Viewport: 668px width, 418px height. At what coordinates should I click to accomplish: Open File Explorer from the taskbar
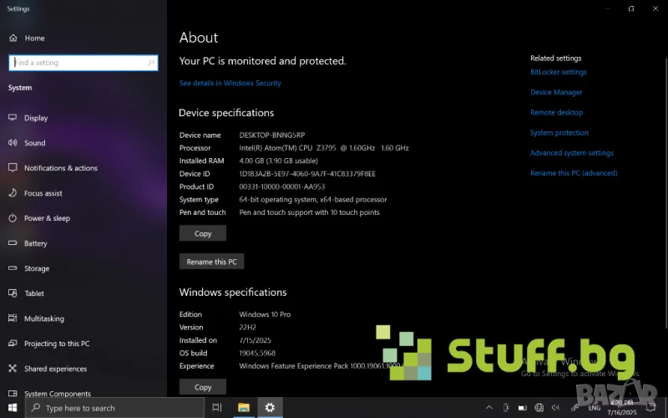pos(244,408)
